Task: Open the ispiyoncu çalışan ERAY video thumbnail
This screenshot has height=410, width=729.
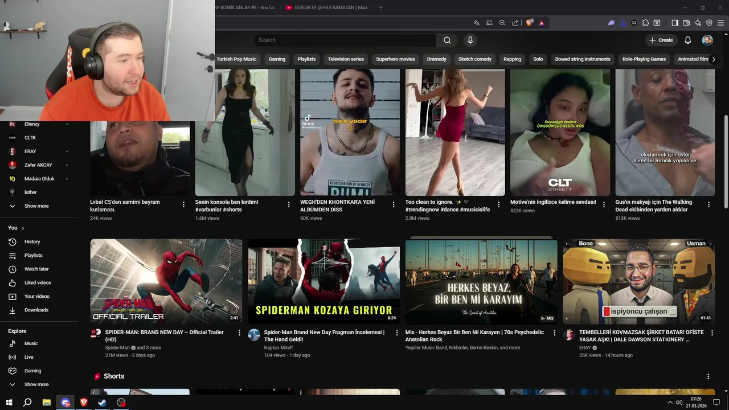Action: point(639,282)
